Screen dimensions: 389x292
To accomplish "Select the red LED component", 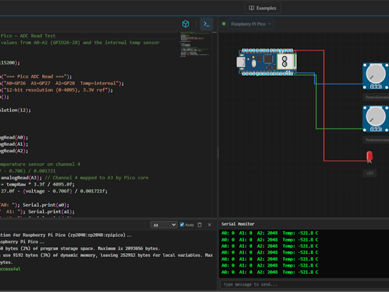I will point(370,157).
